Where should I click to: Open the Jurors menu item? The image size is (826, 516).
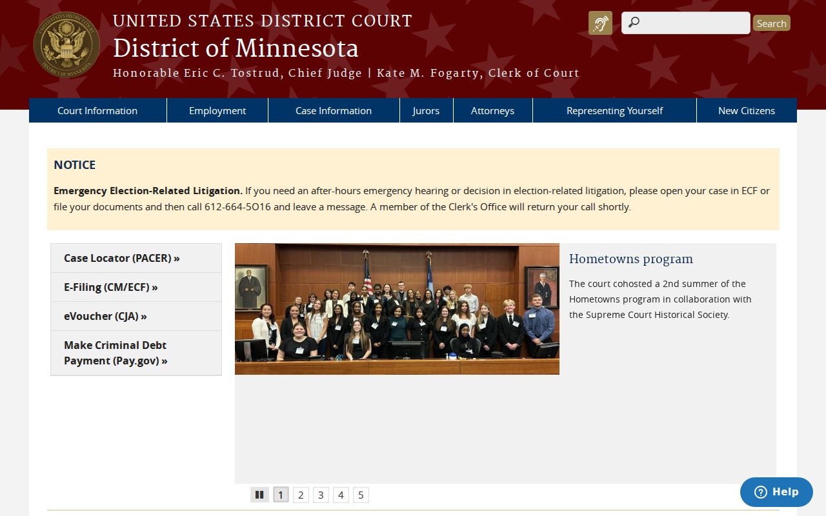coord(426,110)
